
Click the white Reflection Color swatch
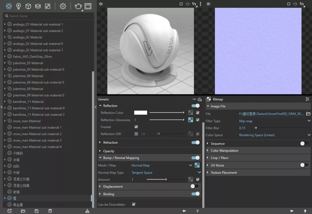140,113
